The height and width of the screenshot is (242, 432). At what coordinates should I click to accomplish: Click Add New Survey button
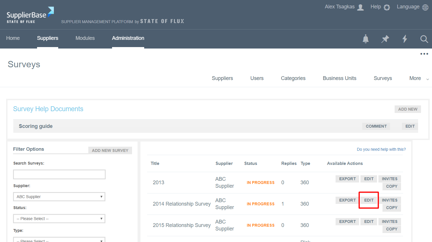pyautogui.click(x=110, y=150)
